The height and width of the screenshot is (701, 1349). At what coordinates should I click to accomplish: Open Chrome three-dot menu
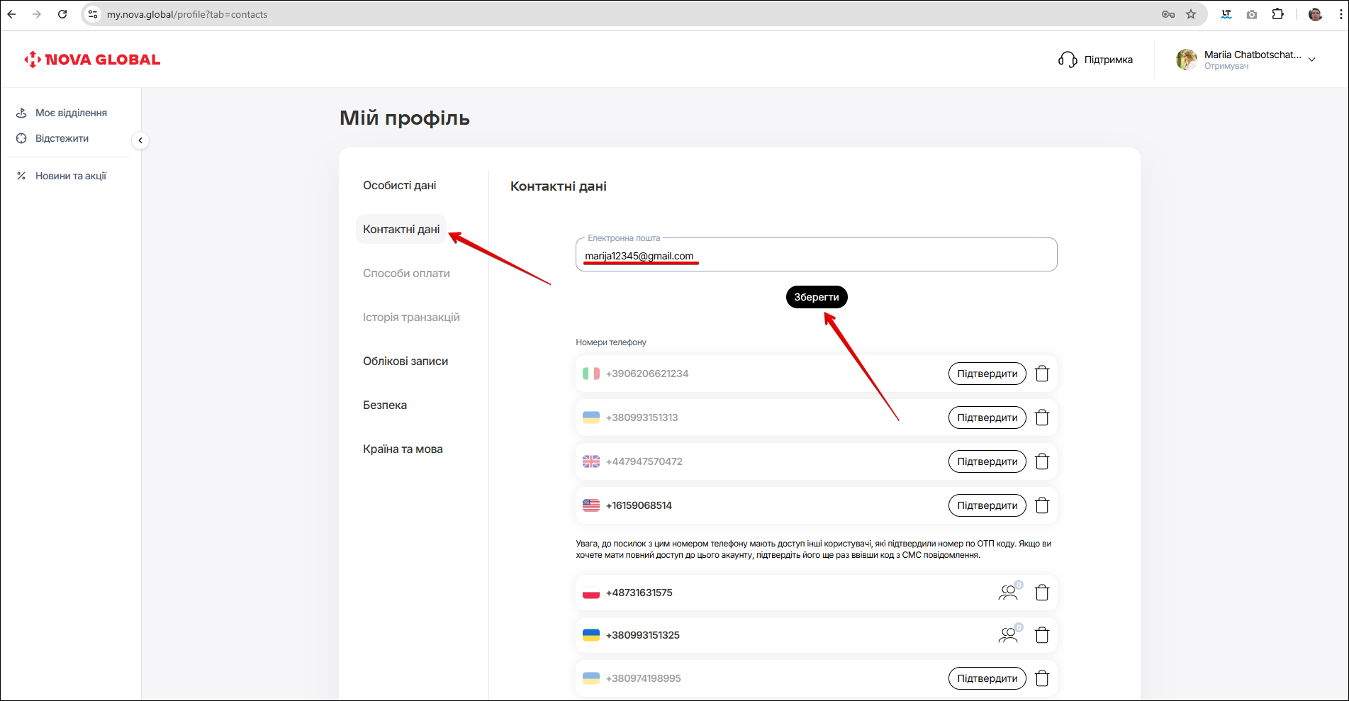point(1340,14)
